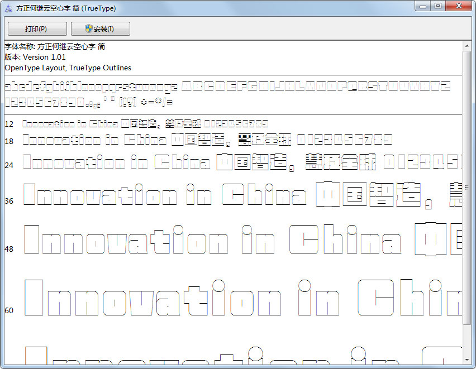The image size is (476, 369).
Task: Click the 36 point size label
Action: click(x=9, y=201)
